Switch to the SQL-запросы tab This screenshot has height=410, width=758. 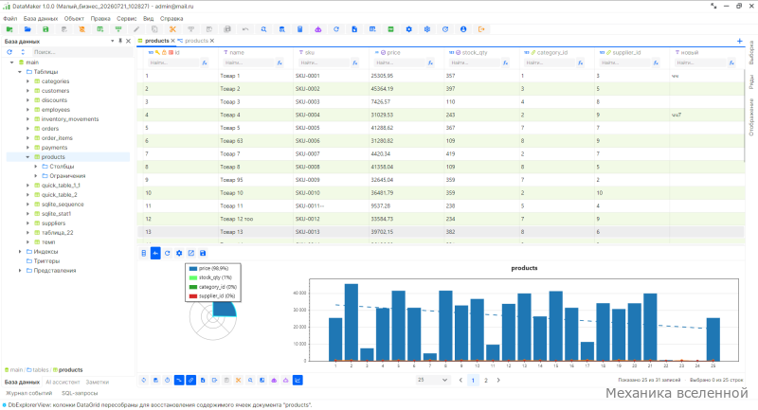[x=80, y=393]
